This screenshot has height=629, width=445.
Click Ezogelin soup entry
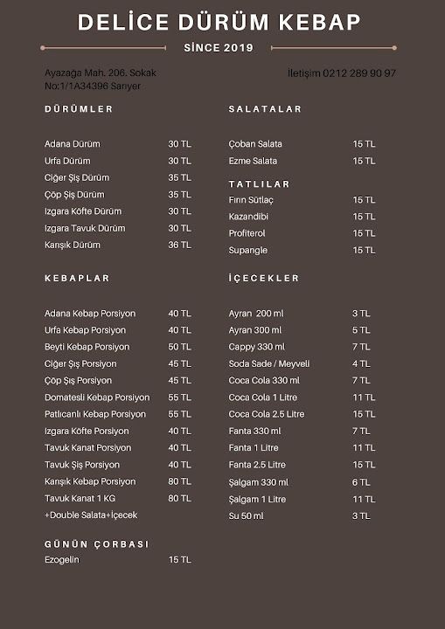click(118, 560)
